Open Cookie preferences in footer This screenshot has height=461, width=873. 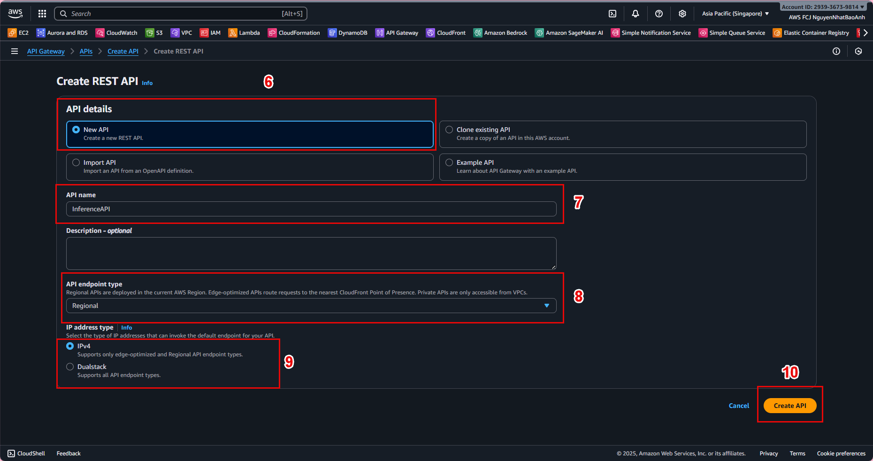coord(841,453)
